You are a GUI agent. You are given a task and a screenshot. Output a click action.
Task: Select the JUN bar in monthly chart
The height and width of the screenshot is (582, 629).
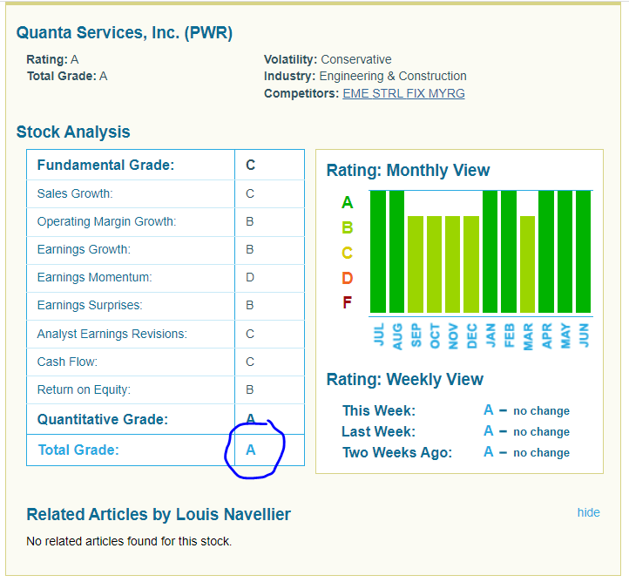[583, 251]
